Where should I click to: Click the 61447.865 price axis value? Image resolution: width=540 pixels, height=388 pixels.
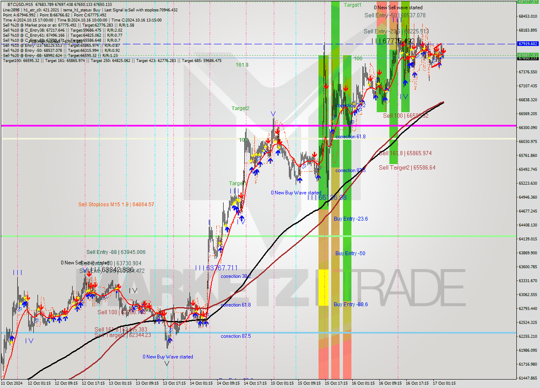[528, 378]
